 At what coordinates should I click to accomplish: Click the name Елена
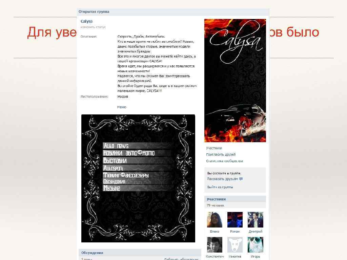tap(215, 232)
